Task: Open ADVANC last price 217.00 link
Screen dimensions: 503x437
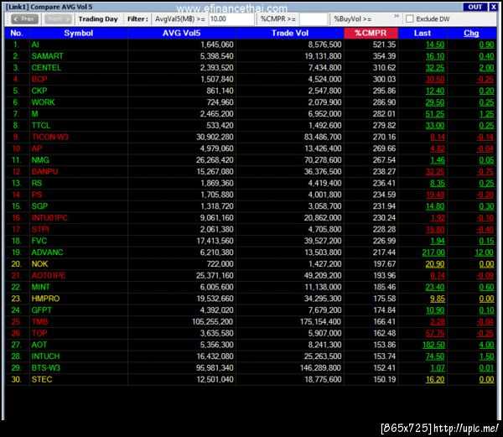Action: [433, 252]
